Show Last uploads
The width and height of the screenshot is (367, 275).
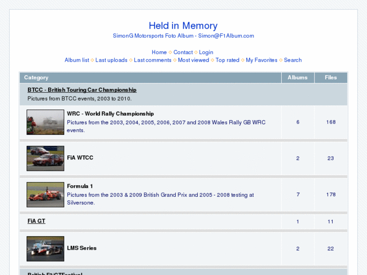pos(112,60)
